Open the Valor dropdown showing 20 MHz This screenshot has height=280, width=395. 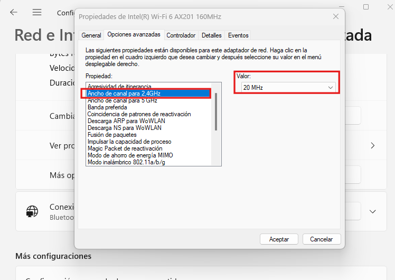288,87
